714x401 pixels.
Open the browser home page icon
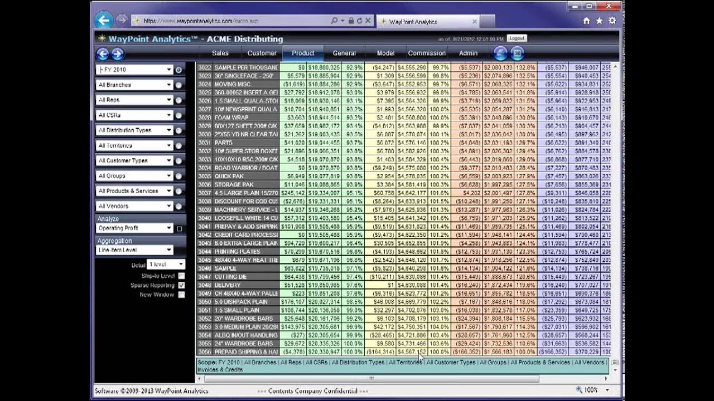point(586,21)
